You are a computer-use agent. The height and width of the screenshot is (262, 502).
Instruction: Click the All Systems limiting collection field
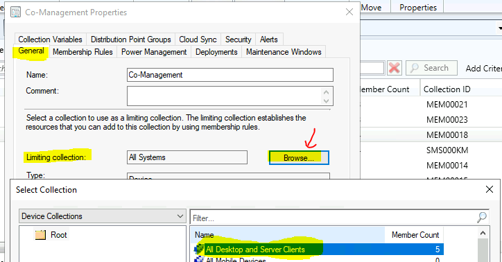tap(187, 157)
